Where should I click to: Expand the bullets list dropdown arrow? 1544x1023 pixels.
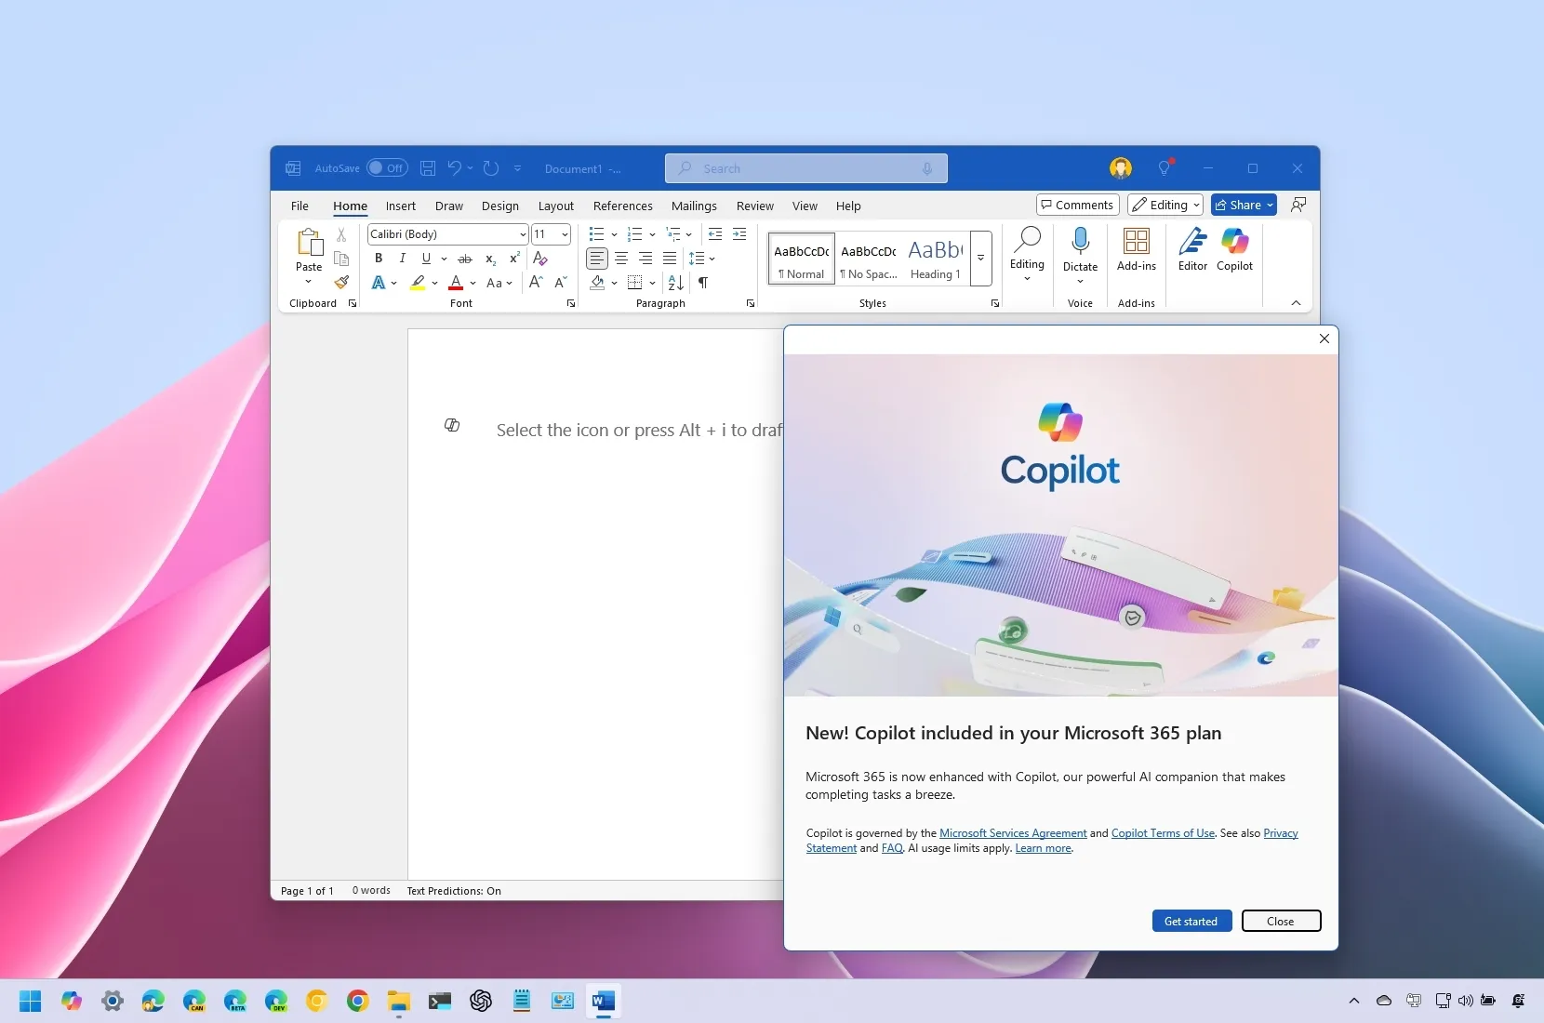614,234
